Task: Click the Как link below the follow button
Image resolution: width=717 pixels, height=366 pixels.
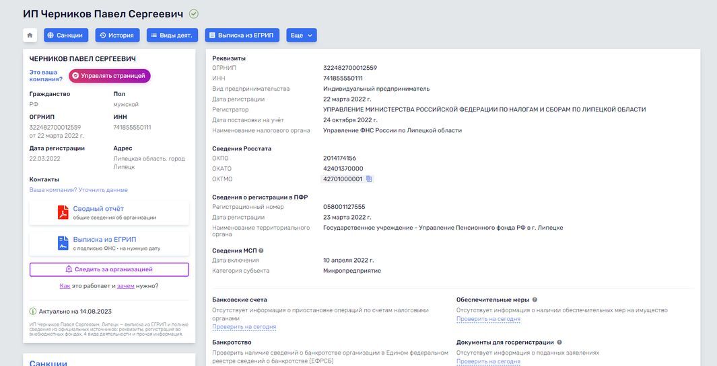Action: tap(65, 286)
